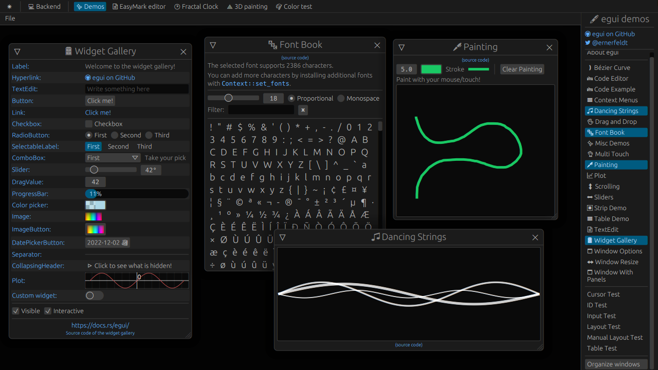Screen dimensions: 658x370
Task: Collapse the Painting window with triangle
Action: pos(401,47)
